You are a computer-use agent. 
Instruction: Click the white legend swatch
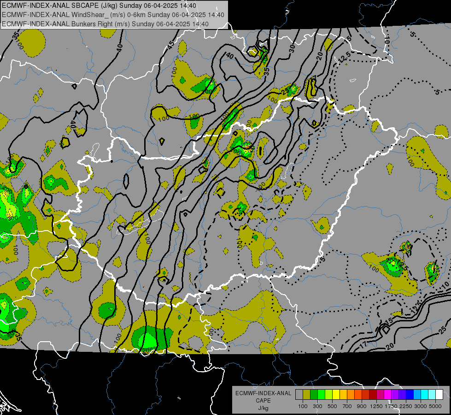[x=439, y=395]
